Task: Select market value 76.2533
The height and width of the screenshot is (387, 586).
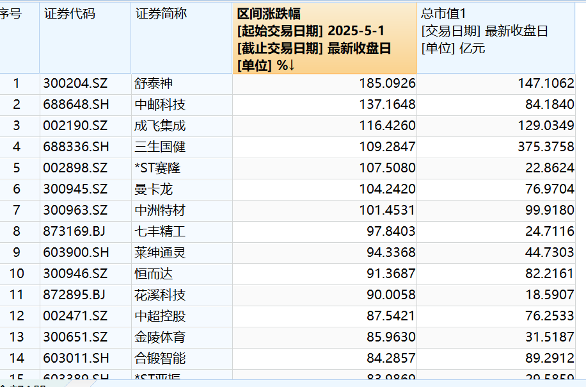Action: pyautogui.click(x=550, y=316)
